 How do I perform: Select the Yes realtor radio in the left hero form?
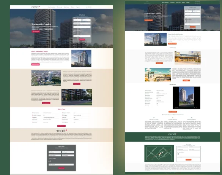point(74,32)
